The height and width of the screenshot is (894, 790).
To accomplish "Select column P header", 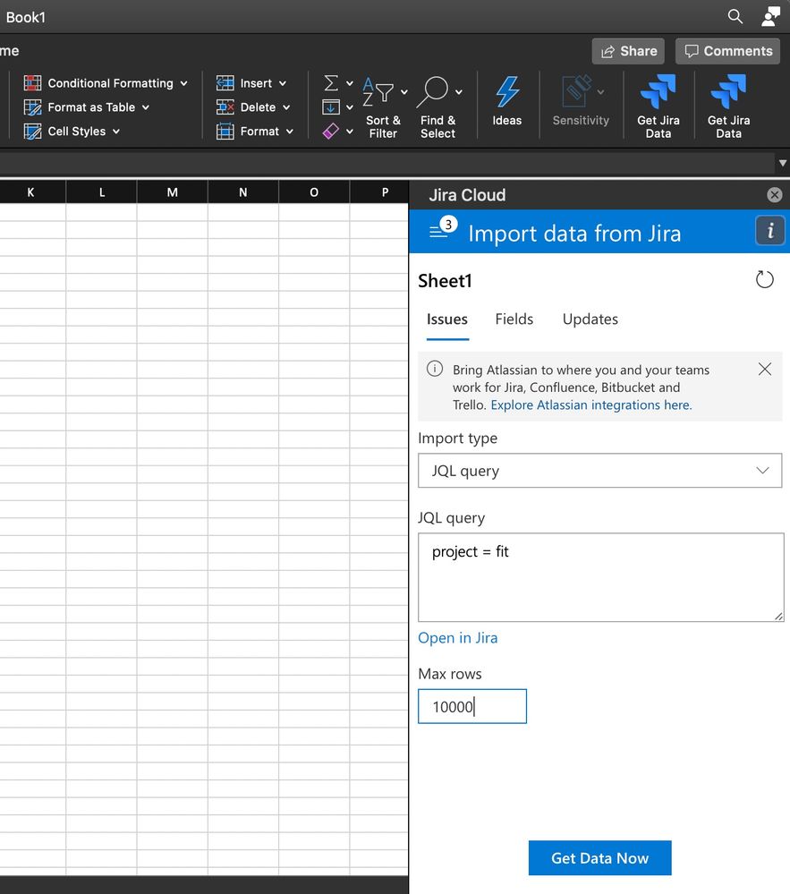I will [379, 192].
